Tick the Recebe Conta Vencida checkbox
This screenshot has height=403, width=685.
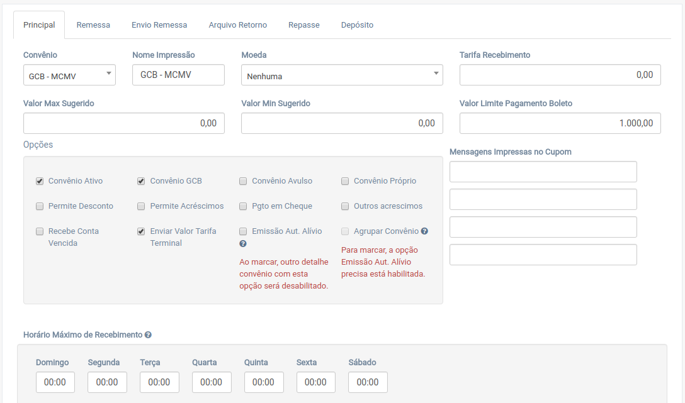40,231
